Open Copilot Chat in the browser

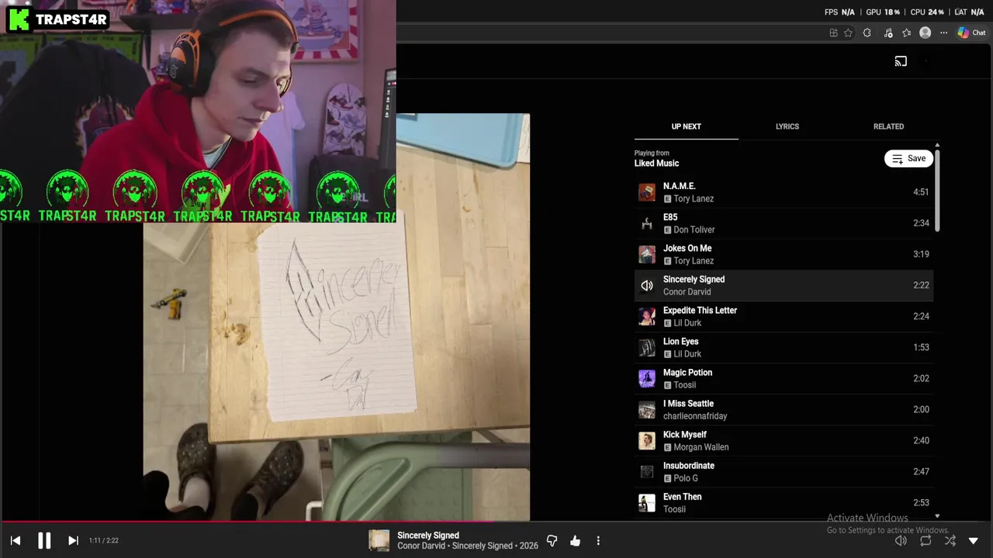click(x=971, y=33)
